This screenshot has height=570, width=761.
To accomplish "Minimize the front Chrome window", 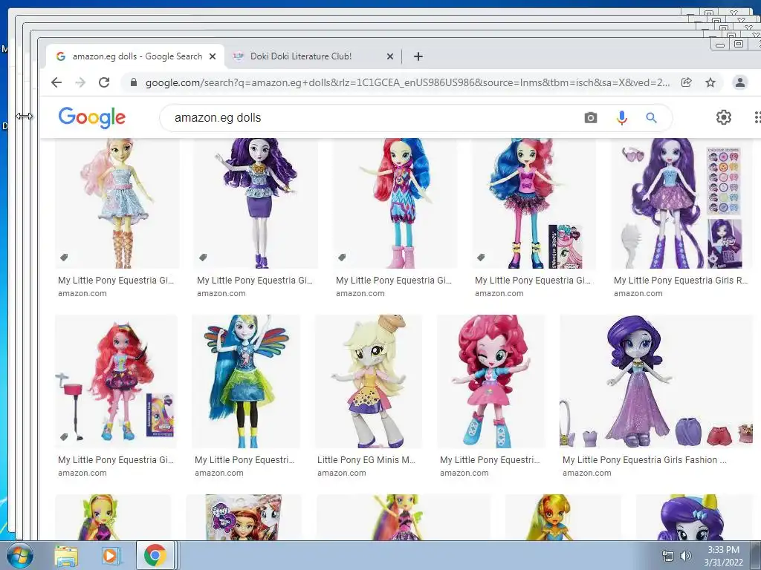I will tap(720, 45).
